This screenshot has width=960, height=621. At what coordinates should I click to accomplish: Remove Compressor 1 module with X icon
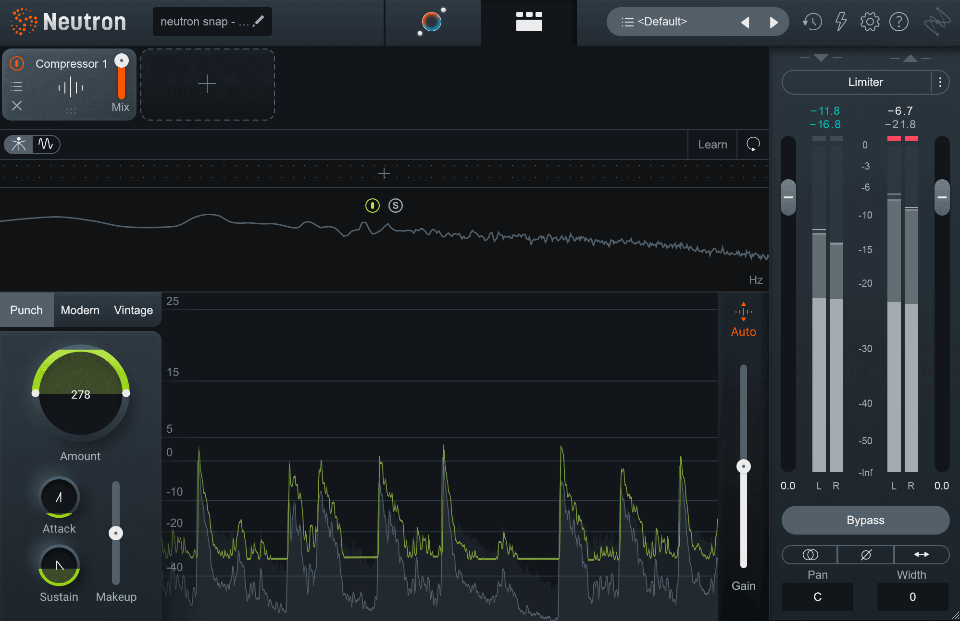coord(17,106)
